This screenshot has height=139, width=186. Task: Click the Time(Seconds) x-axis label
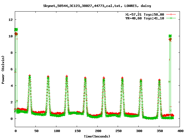[97, 136]
